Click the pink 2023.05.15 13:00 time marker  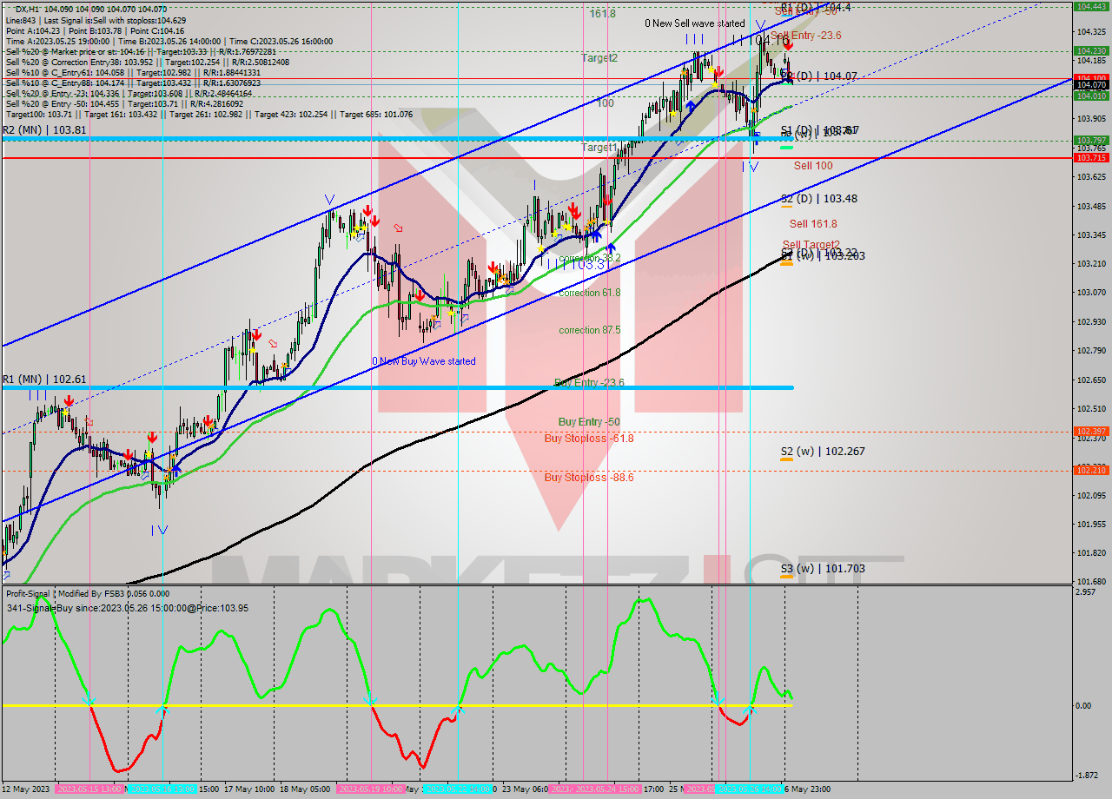tap(90, 789)
